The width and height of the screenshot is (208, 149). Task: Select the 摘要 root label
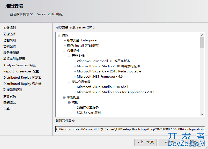[x=65, y=35]
